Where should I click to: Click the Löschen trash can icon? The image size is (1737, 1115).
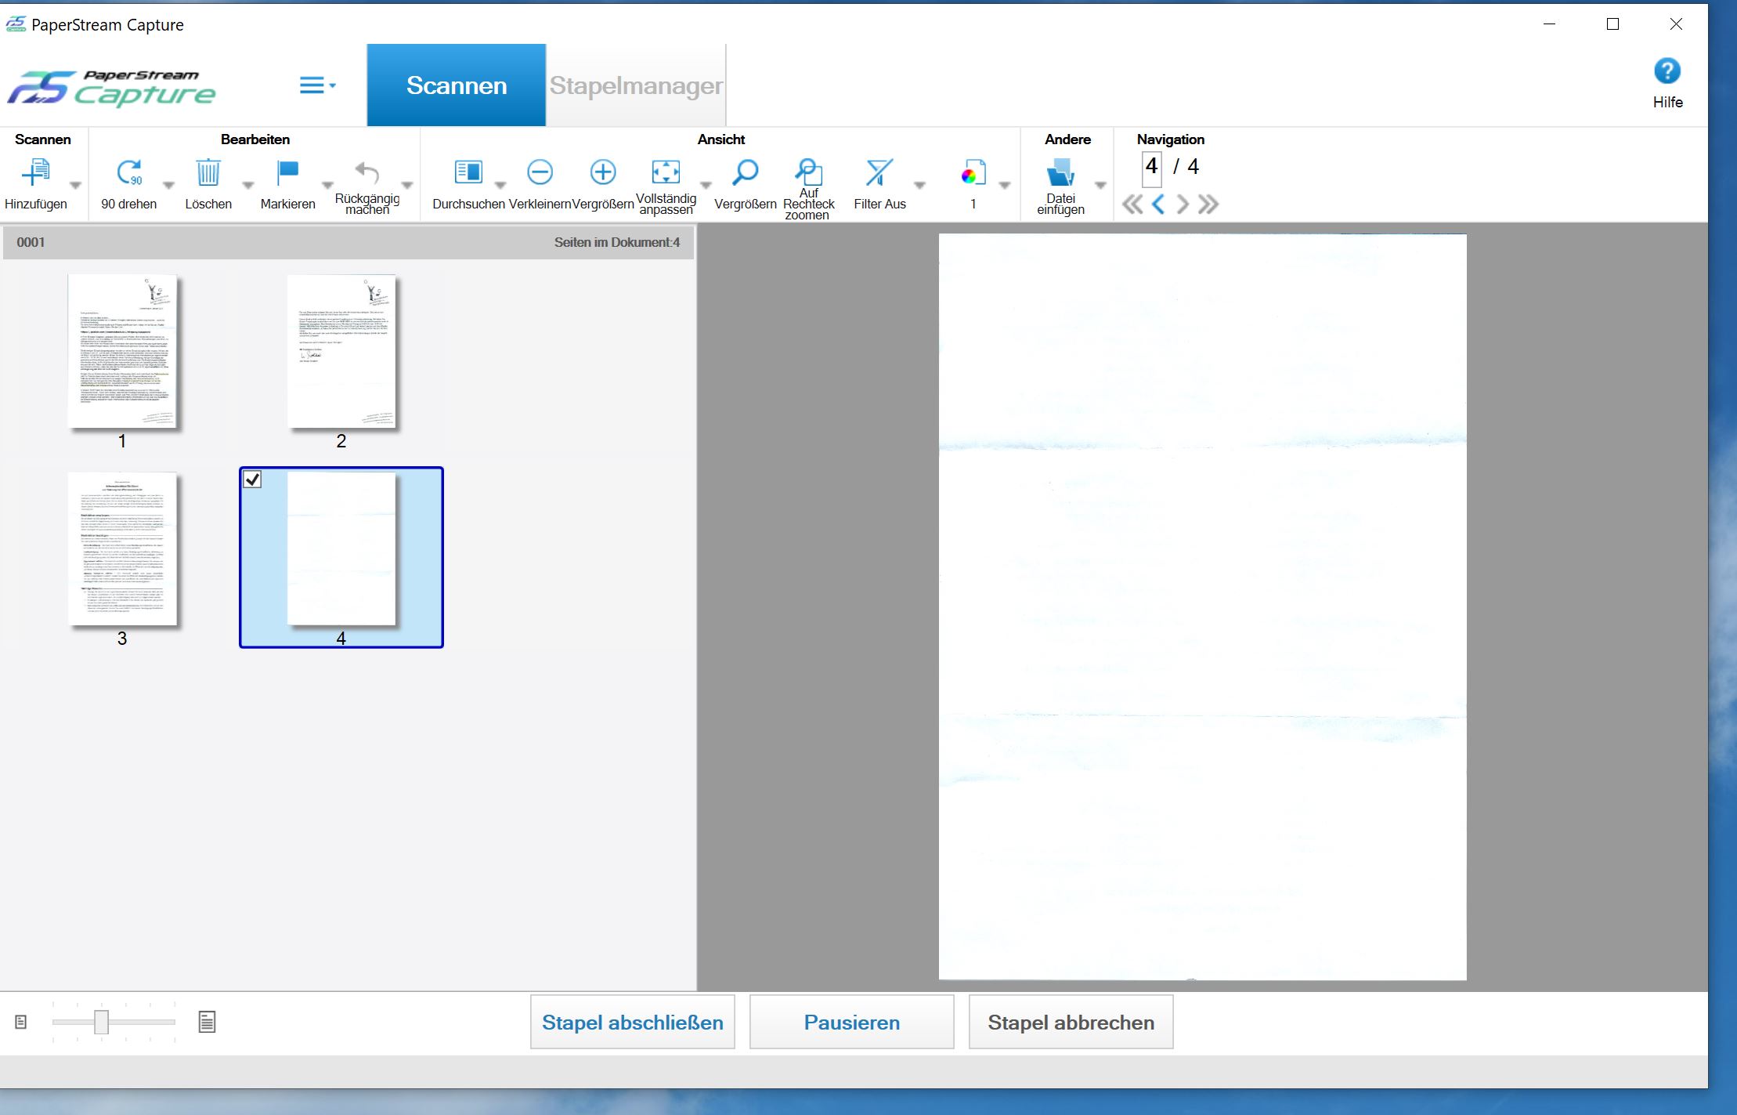[x=208, y=172]
